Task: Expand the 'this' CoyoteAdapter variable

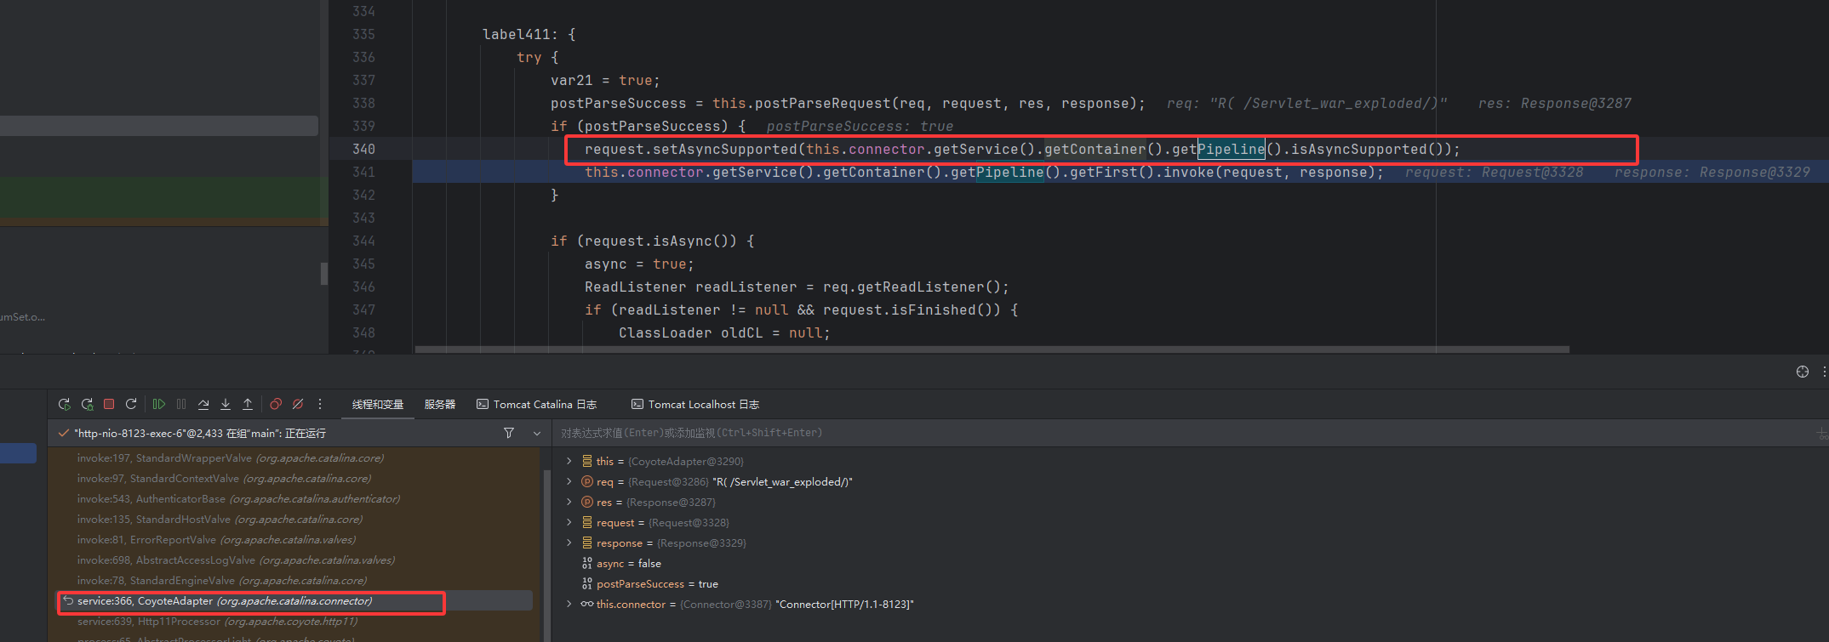Action: coord(569,461)
